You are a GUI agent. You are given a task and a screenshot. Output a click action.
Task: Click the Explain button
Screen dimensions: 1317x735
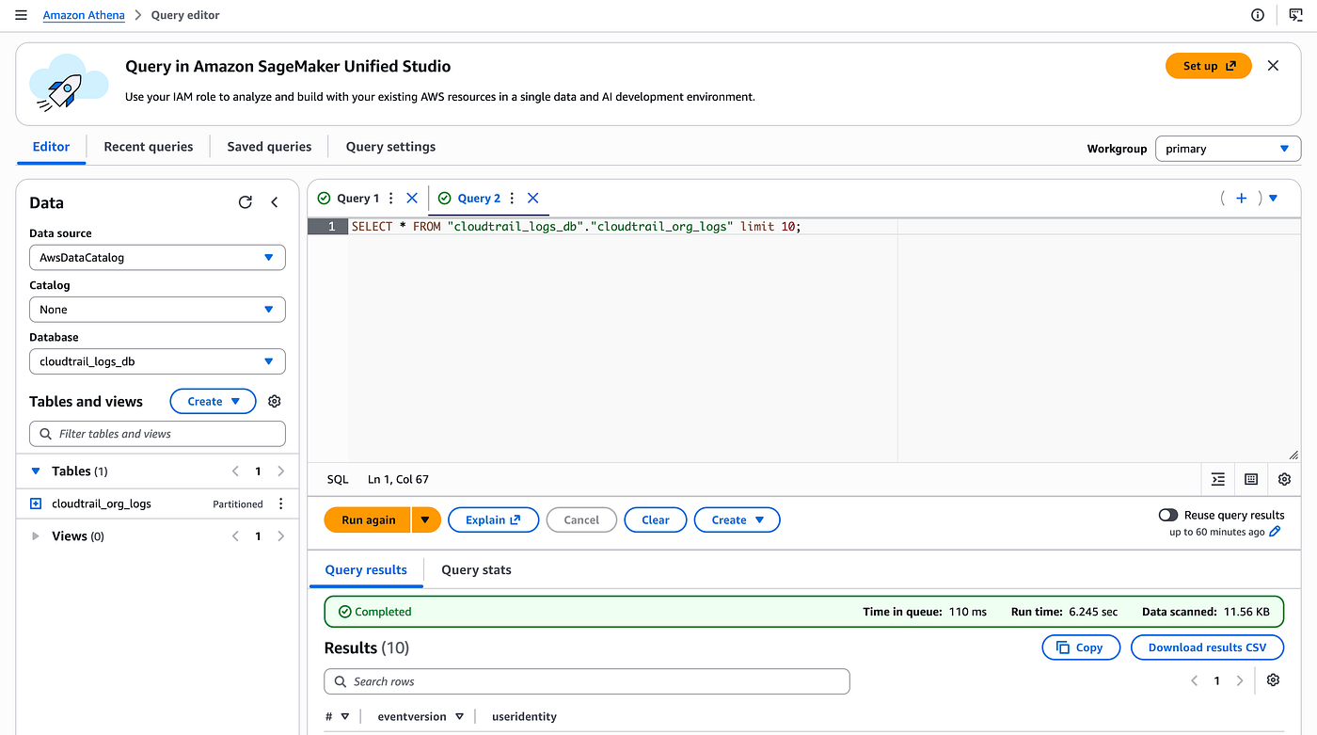[493, 520]
